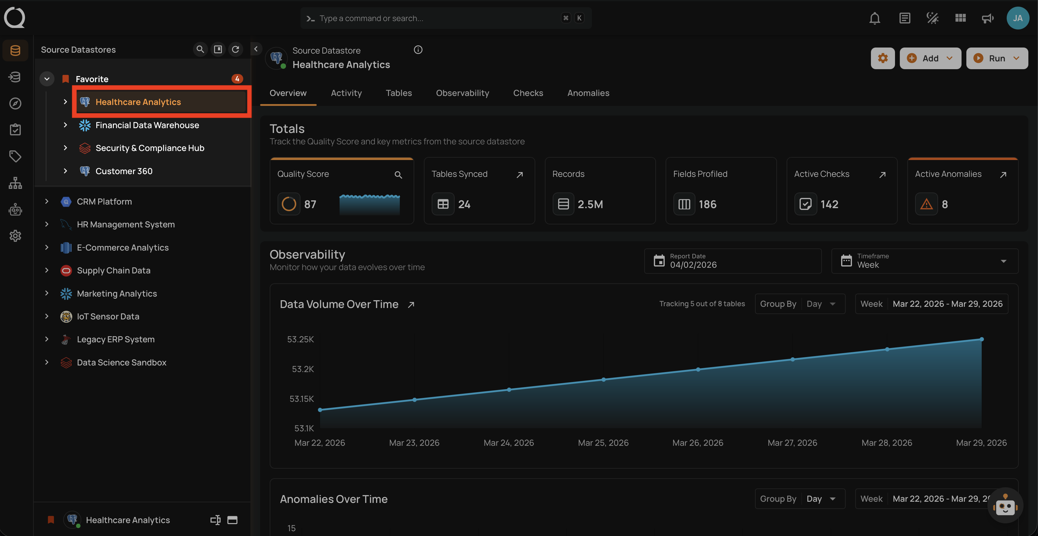Collapse the sidebar panel with the arrow
This screenshot has height=536, width=1038.
point(256,49)
